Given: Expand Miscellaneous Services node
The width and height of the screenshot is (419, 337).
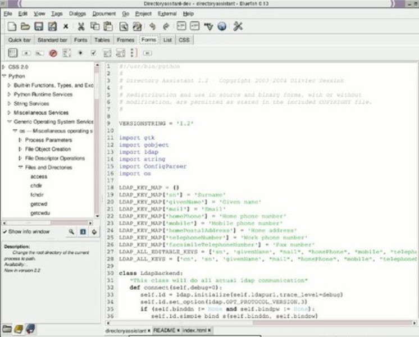Looking at the screenshot, I should tap(10, 112).
